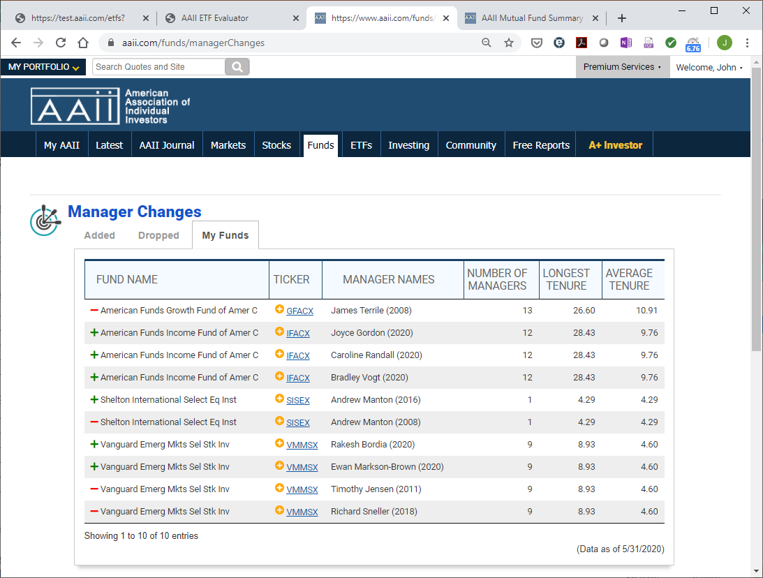
Task: Sort by the AVERAGE TENURE header
Action: (x=633, y=279)
